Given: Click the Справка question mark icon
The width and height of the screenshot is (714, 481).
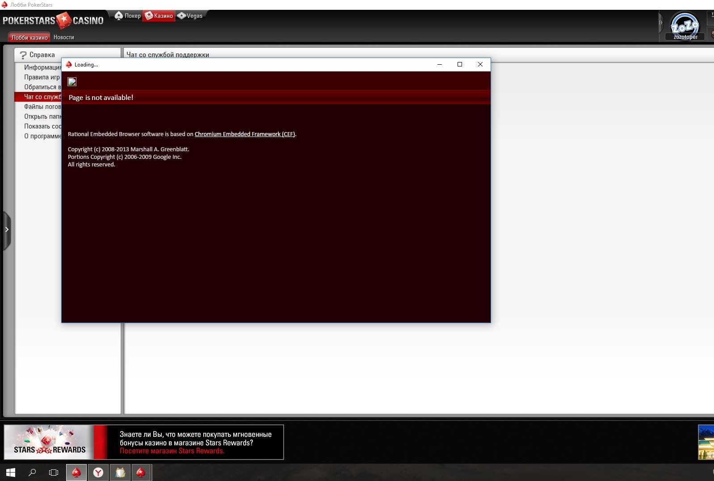Looking at the screenshot, I should (x=23, y=55).
